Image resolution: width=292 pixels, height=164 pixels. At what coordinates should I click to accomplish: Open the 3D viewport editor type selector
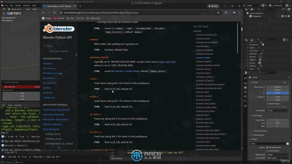tap(4, 9)
